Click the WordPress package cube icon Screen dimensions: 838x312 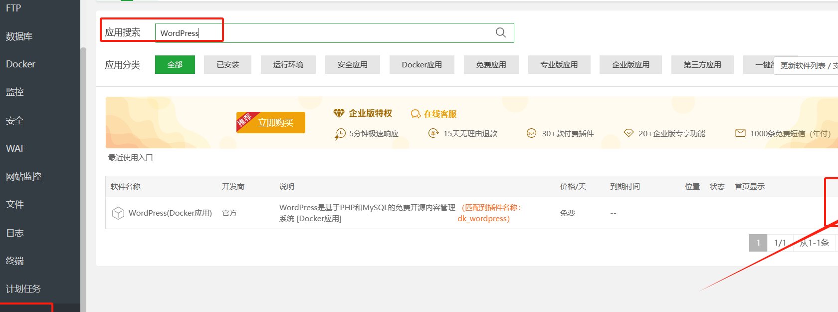pyautogui.click(x=118, y=213)
